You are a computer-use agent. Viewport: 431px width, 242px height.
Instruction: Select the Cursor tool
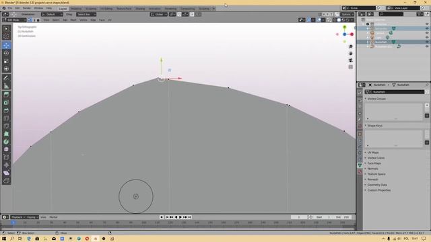[6, 36]
